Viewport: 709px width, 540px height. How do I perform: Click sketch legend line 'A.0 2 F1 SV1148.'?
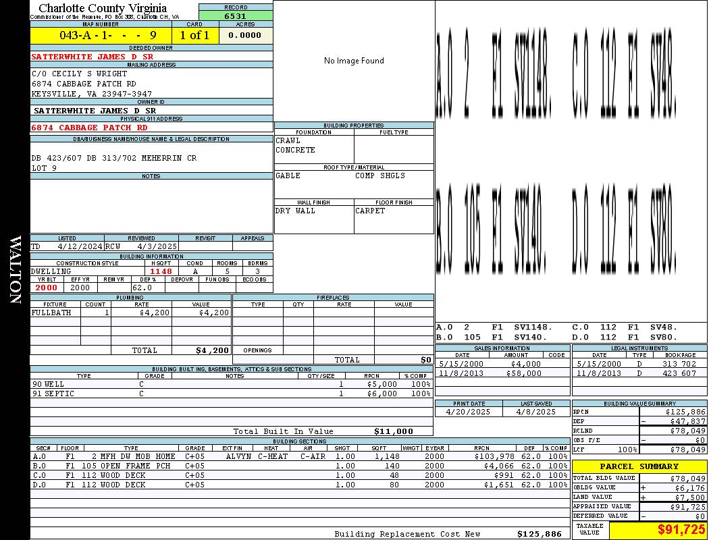494,327
